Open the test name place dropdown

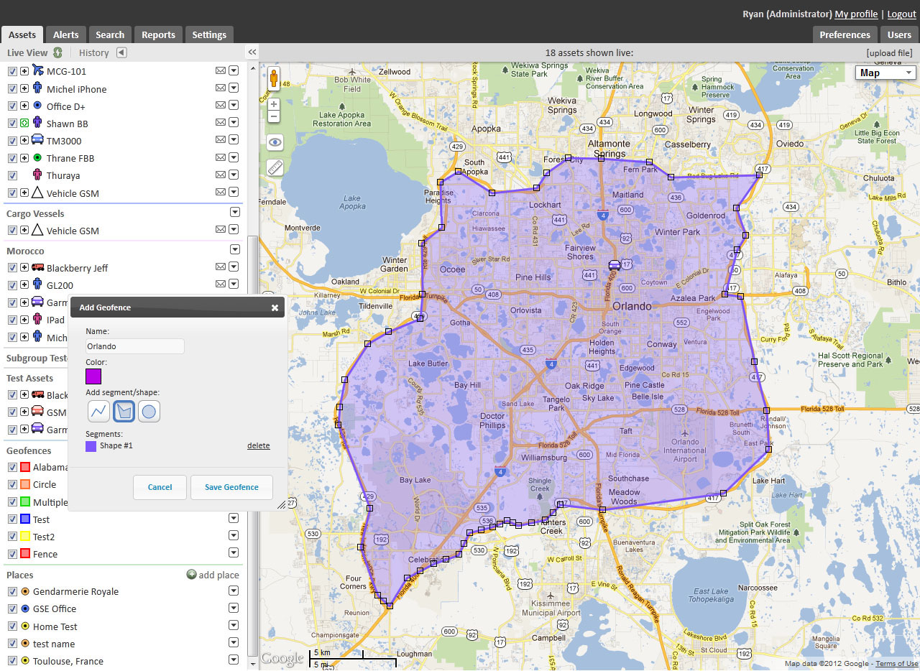point(234,643)
